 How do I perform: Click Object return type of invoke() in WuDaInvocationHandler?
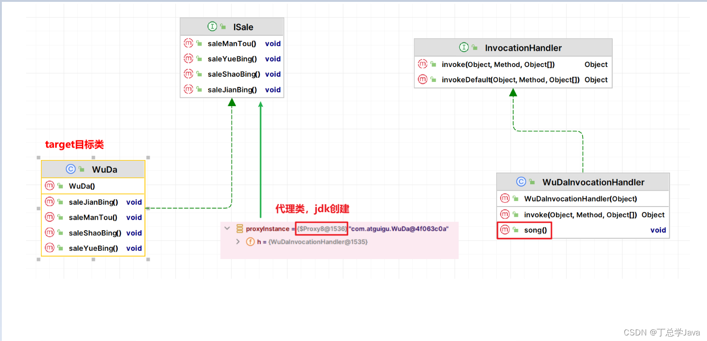(x=653, y=215)
